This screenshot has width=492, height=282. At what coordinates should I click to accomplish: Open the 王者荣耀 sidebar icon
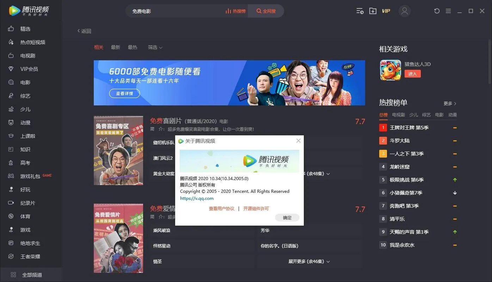11,257
